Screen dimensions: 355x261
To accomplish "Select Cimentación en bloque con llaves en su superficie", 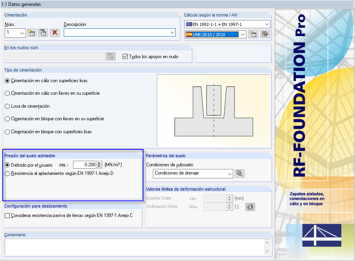I will click(7, 119).
